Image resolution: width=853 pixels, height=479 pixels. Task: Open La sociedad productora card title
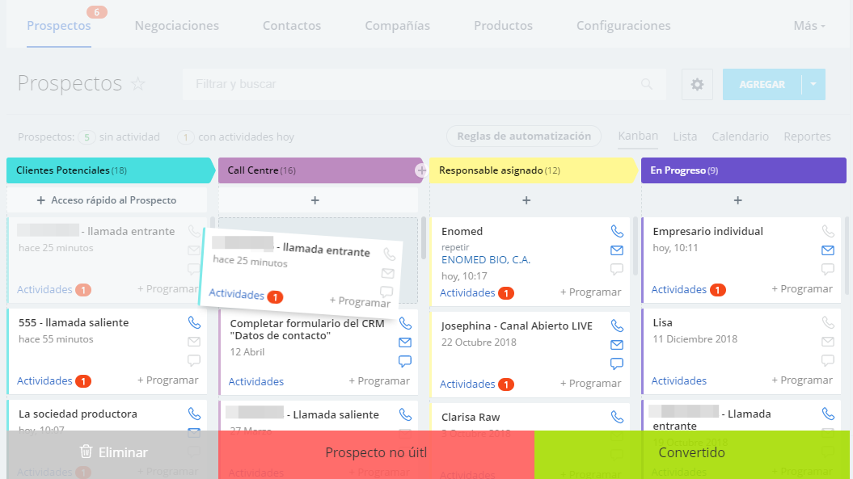point(78,414)
